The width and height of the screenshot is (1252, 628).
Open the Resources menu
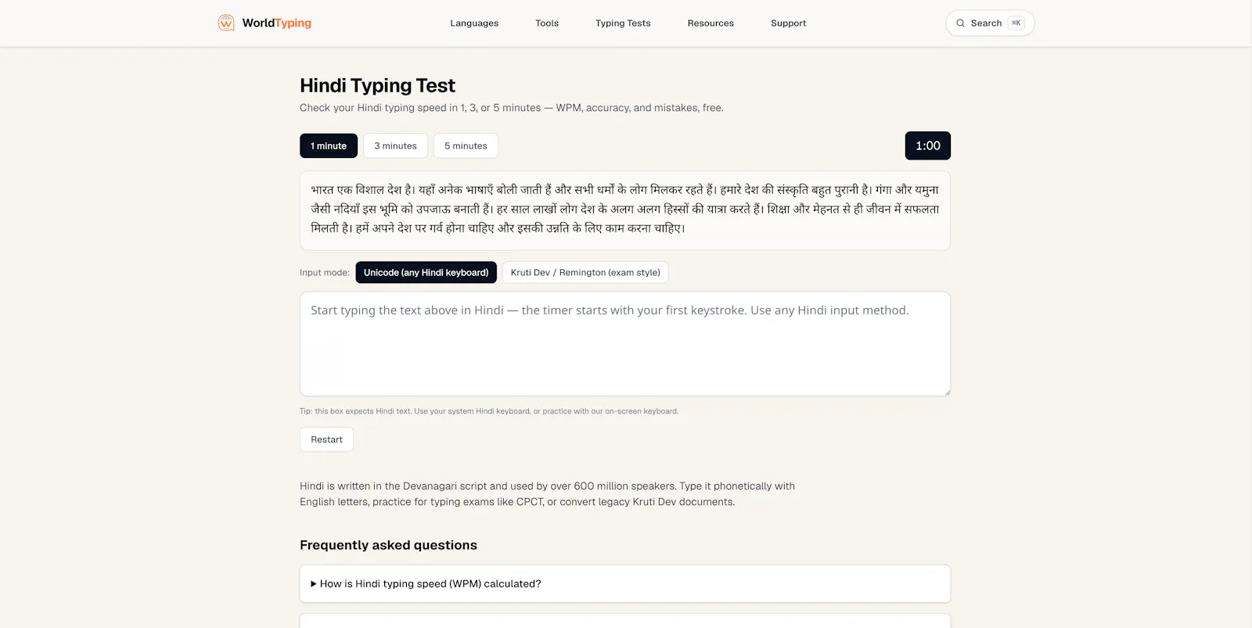(711, 23)
